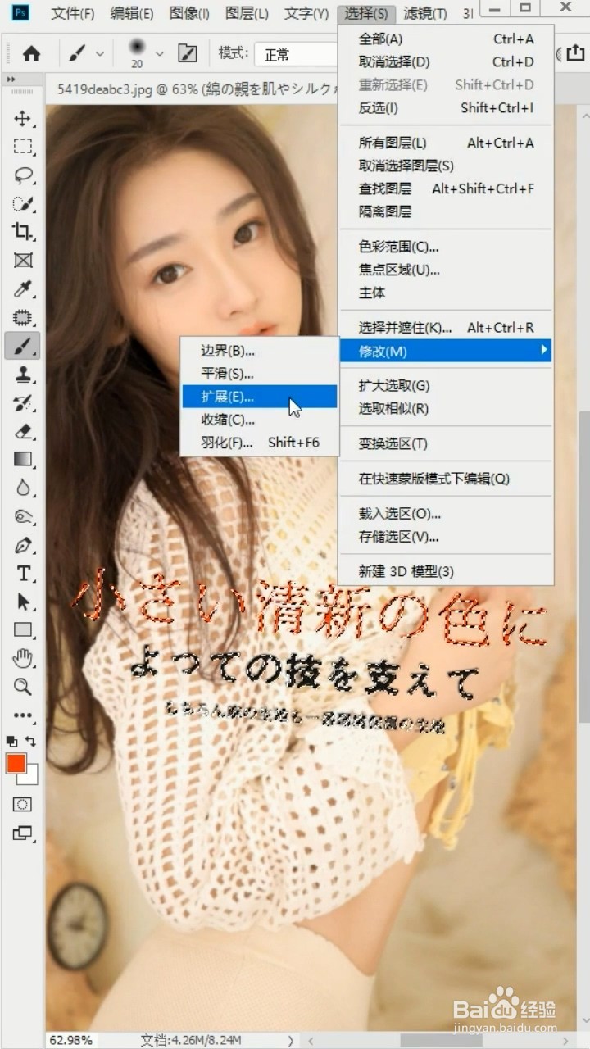Open the Image menu
This screenshot has height=1049, width=590.
pyautogui.click(x=189, y=13)
